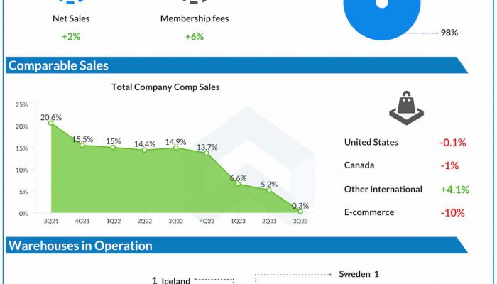Select the 1Q23 data point marker at 6.6%

tap(239, 184)
